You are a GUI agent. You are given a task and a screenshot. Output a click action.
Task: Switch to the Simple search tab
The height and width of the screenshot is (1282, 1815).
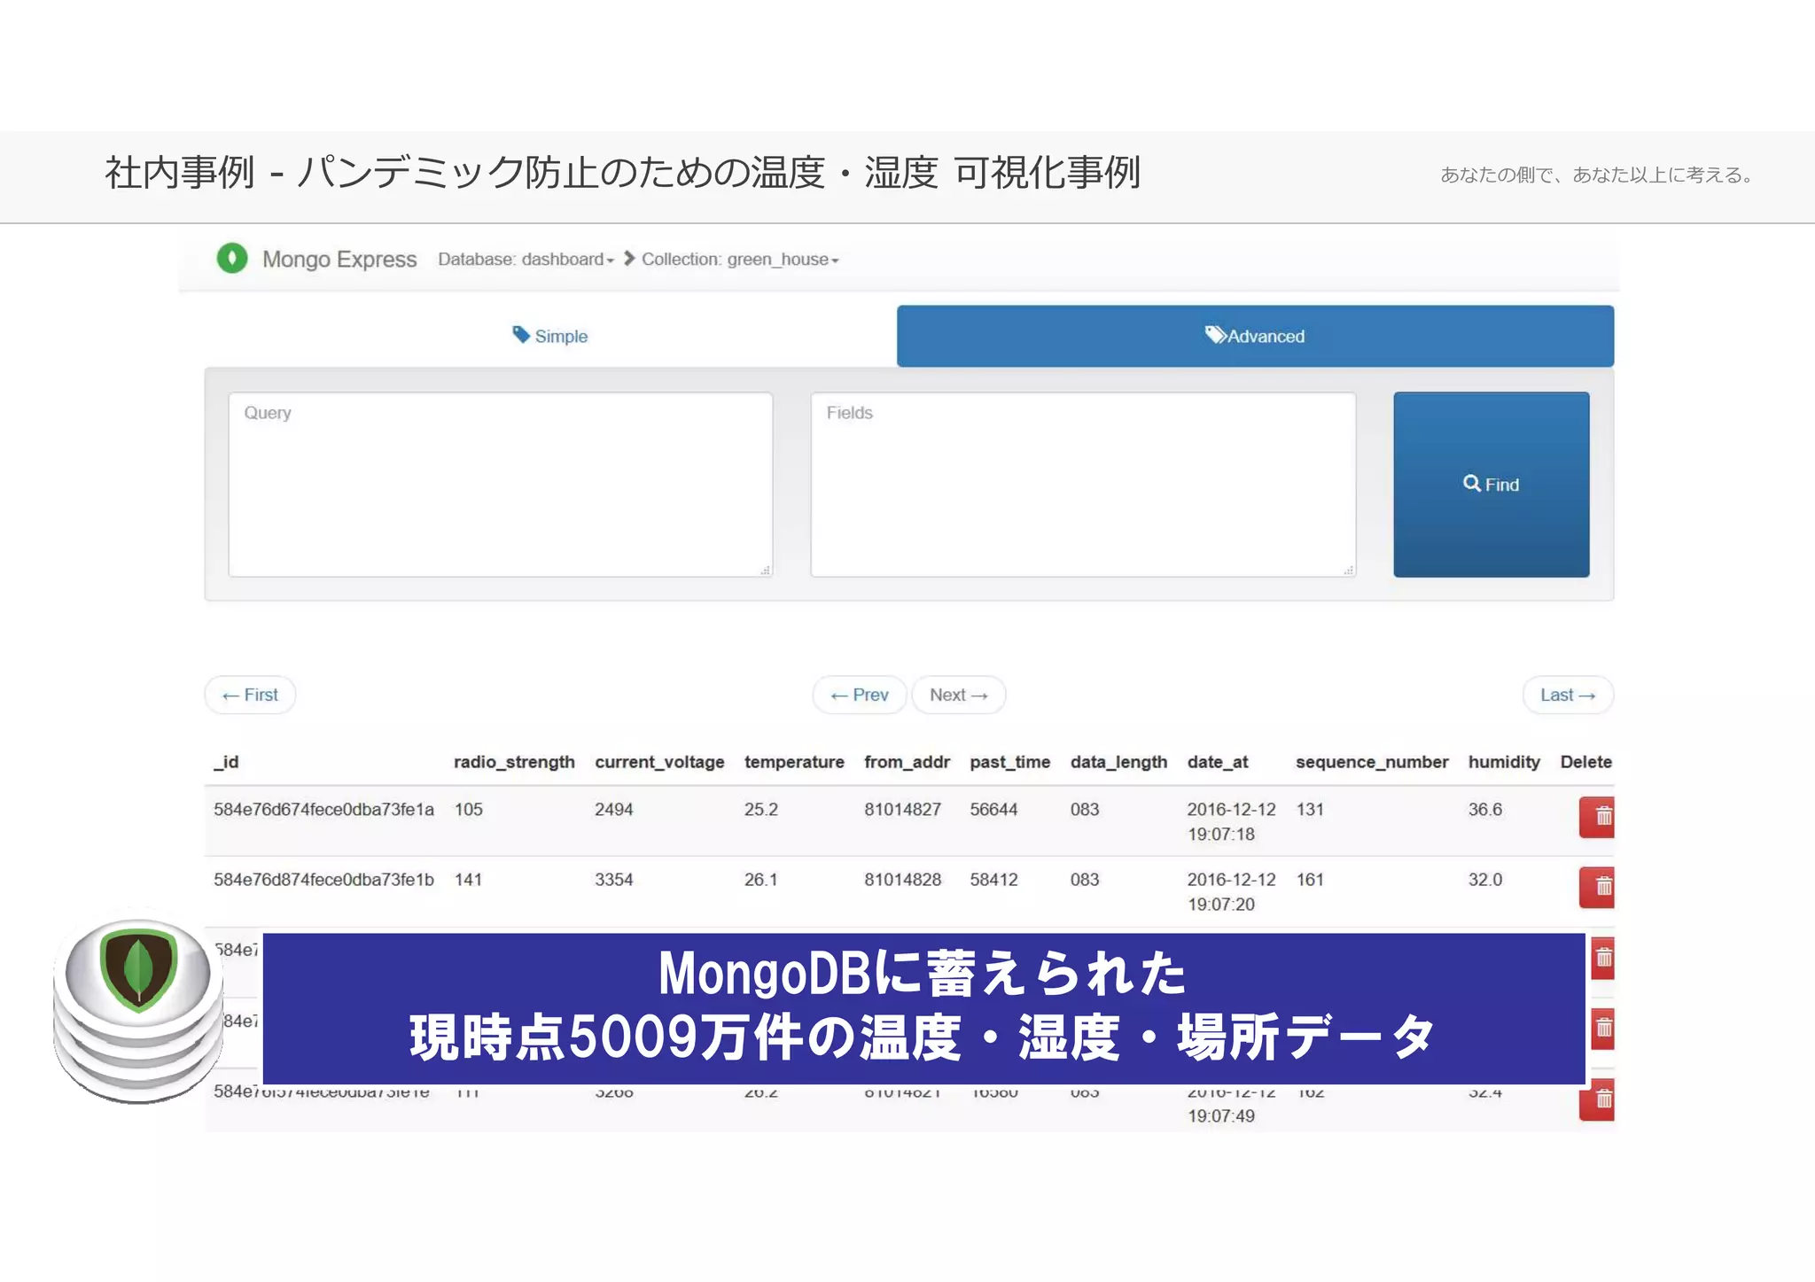550,337
